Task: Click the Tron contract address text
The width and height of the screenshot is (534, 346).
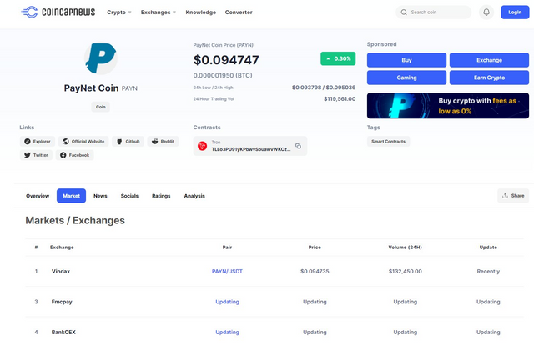Action: (x=251, y=149)
